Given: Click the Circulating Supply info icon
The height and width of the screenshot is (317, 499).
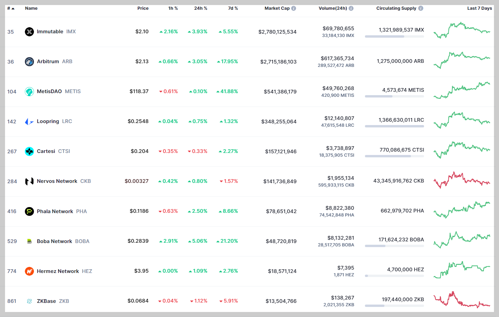Looking at the screenshot, I should pyautogui.click(x=421, y=8).
